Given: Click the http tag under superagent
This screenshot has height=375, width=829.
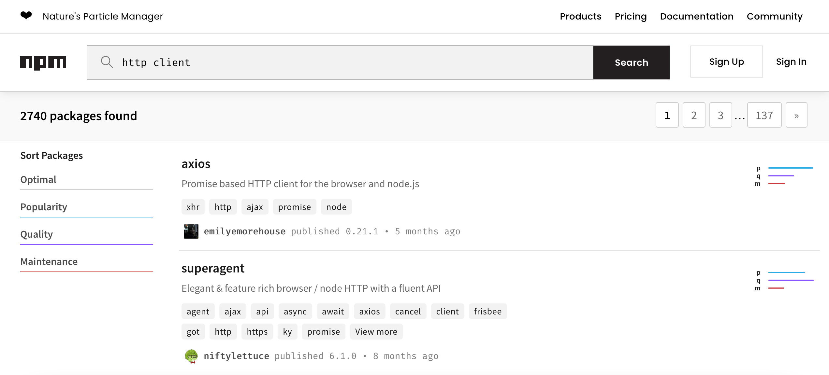Looking at the screenshot, I should tap(223, 332).
